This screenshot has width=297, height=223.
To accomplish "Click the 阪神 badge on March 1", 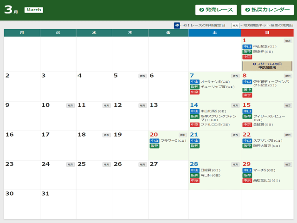I will point(247,52).
